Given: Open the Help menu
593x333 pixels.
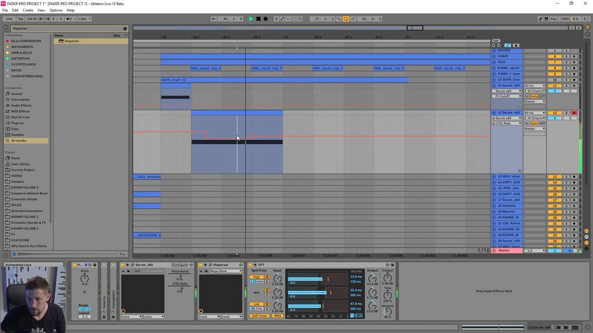Looking at the screenshot, I should coord(70,10).
